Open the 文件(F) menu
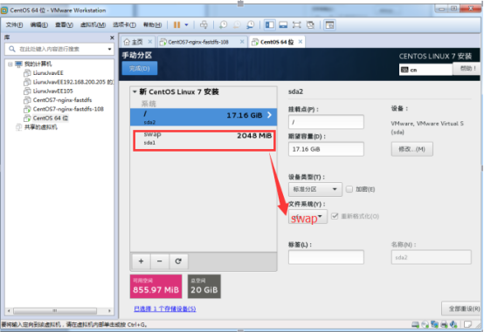The width and height of the screenshot is (484, 332). pos(14,25)
